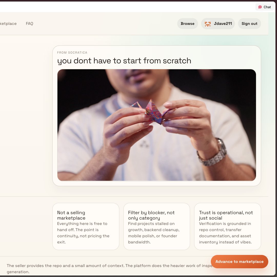This screenshot has height=277, width=277.
Task: Sign out of the account
Action: click(249, 24)
